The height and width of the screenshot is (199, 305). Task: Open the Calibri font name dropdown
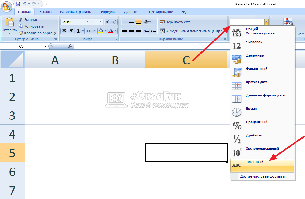[87, 22]
